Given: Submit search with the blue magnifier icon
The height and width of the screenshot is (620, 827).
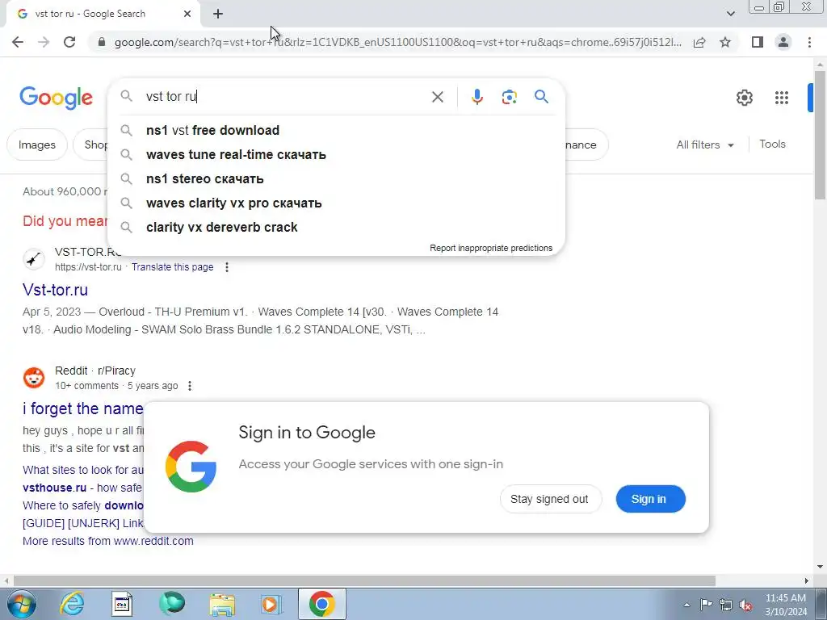Looking at the screenshot, I should (x=541, y=97).
